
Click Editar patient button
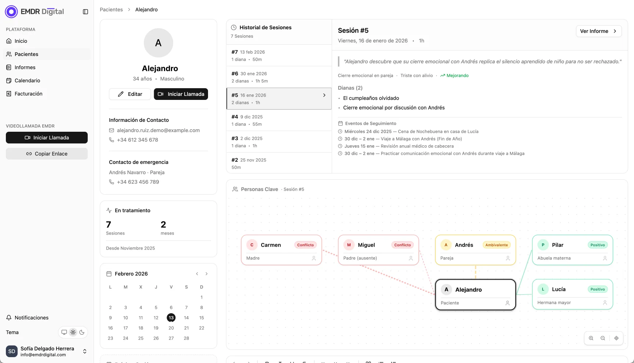click(130, 94)
